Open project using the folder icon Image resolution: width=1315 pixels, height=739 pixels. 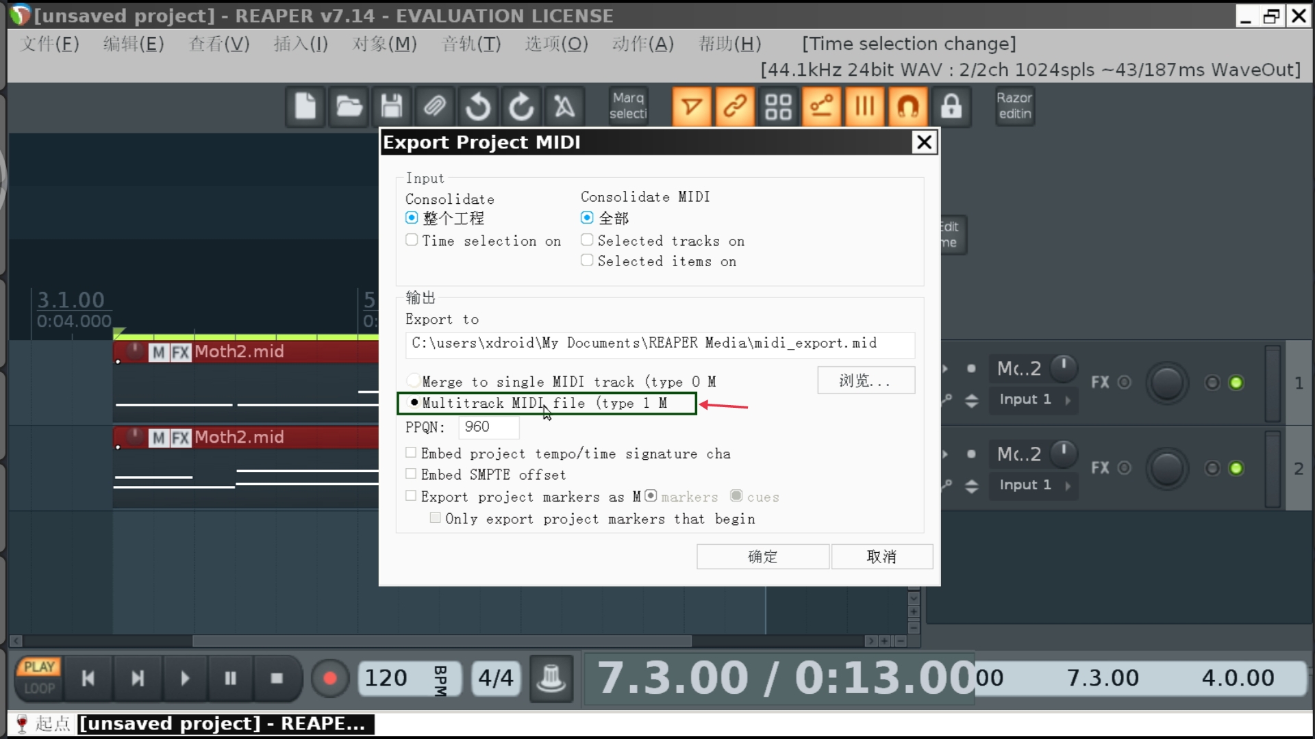pos(349,107)
